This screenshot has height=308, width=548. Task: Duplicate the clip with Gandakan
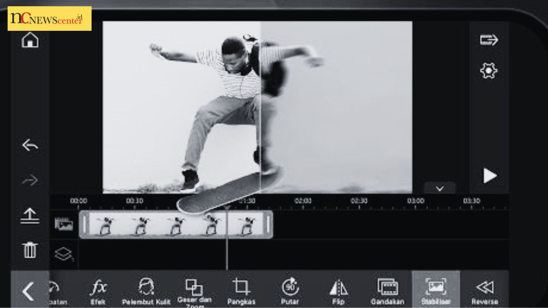point(387,291)
